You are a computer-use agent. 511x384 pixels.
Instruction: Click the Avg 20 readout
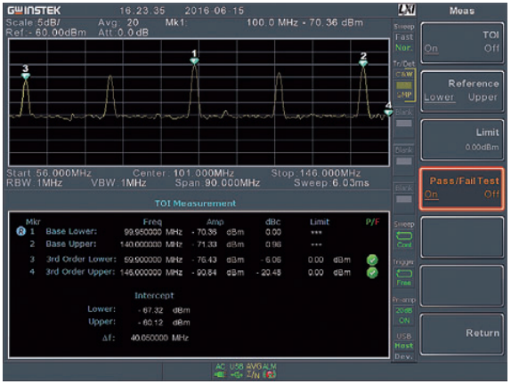click(x=118, y=23)
